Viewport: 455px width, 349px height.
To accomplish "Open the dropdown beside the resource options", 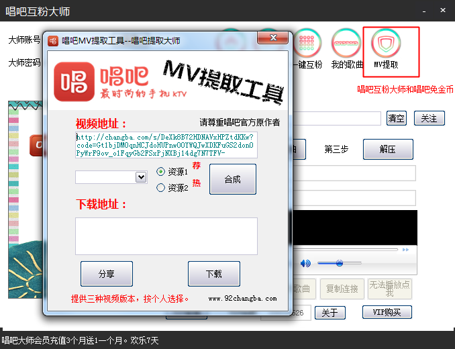I will point(141,177).
